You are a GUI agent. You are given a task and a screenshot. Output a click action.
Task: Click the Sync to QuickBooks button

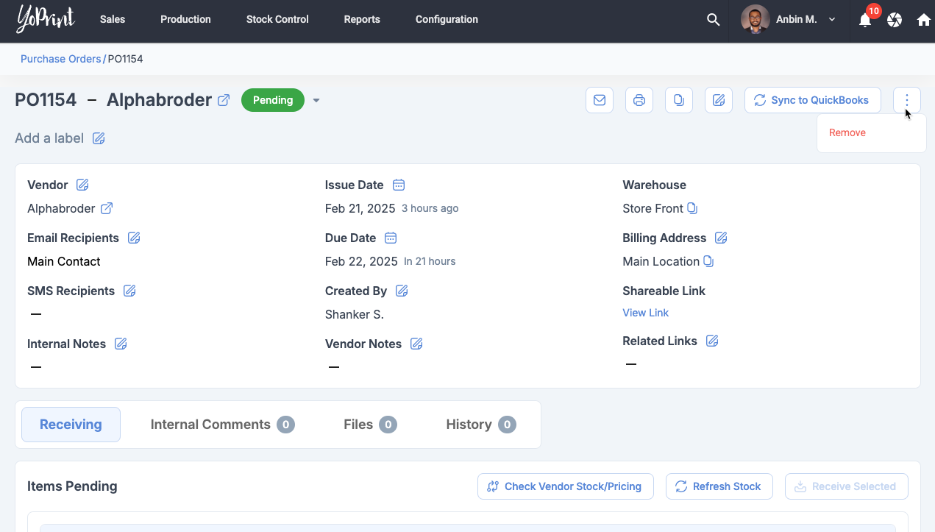point(812,100)
